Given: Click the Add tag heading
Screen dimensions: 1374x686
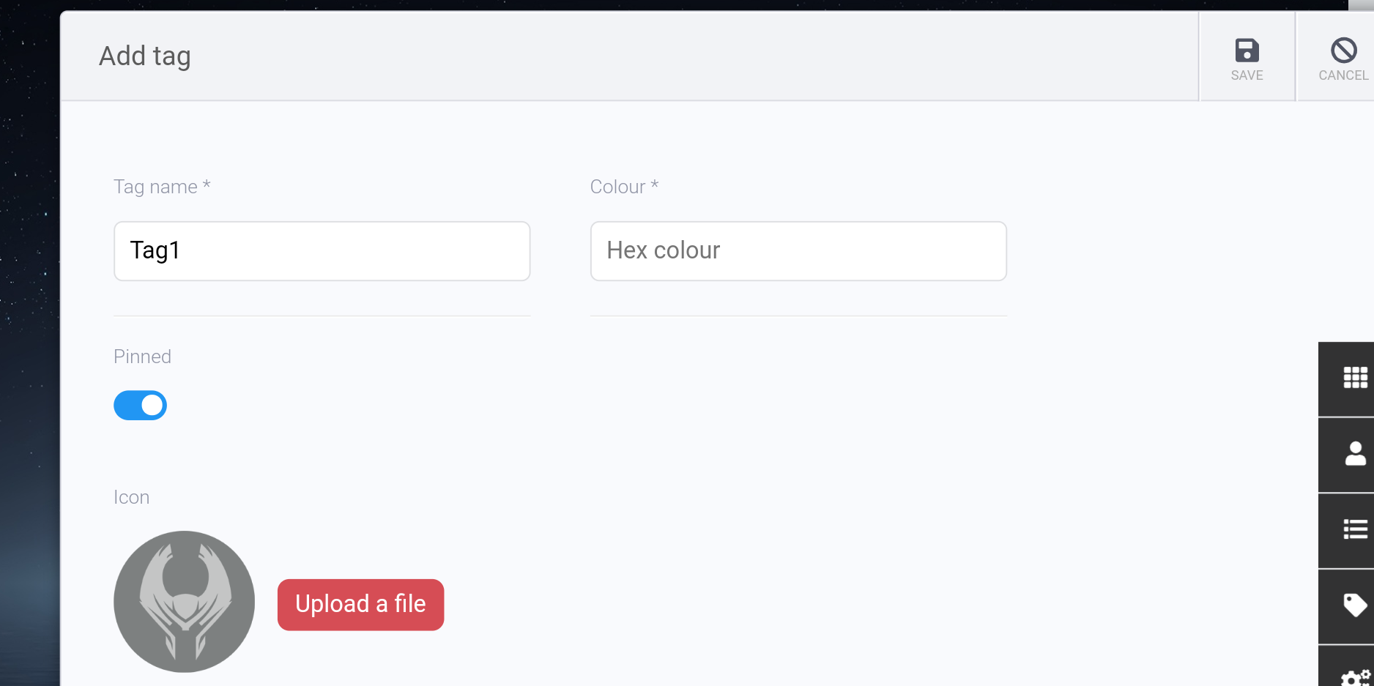Looking at the screenshot, I should (x=144, y=55).
